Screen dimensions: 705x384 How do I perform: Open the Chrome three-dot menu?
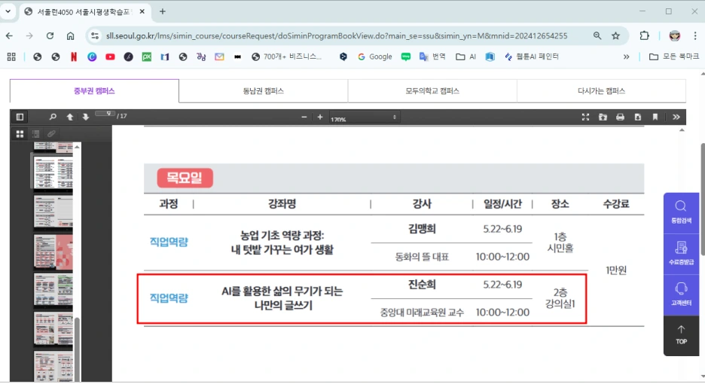tap(695, 36)
